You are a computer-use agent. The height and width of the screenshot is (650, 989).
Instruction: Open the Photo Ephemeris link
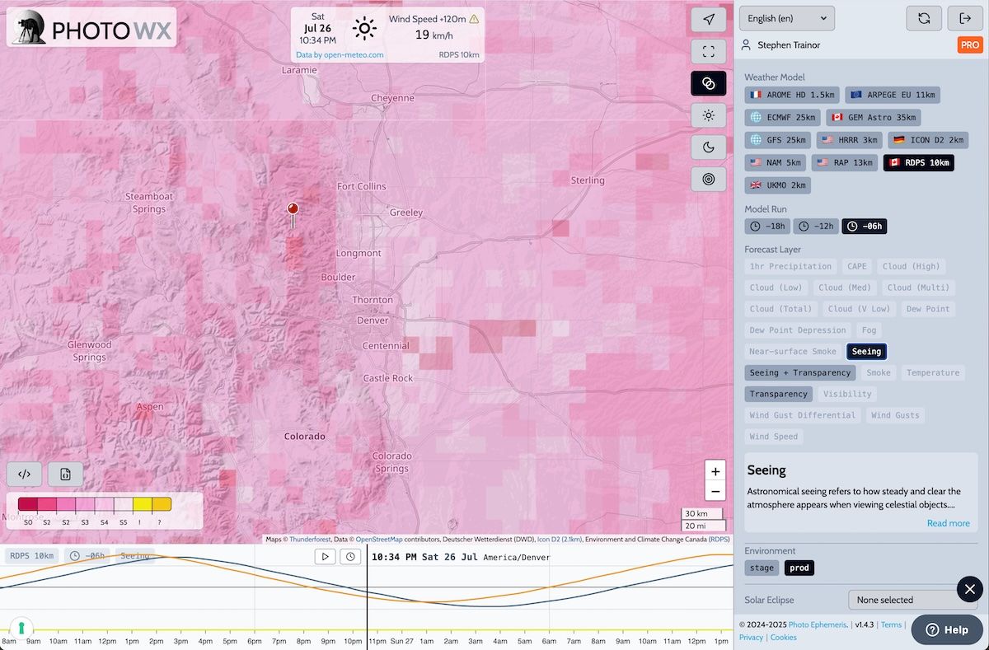coord(818,625)
